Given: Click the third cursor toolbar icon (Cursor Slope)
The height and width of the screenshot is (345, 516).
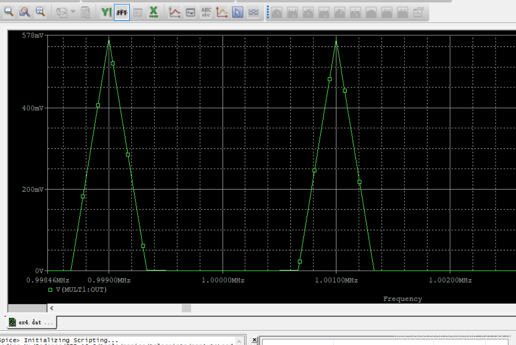Looking at the screenshot, I should point(308,13).
